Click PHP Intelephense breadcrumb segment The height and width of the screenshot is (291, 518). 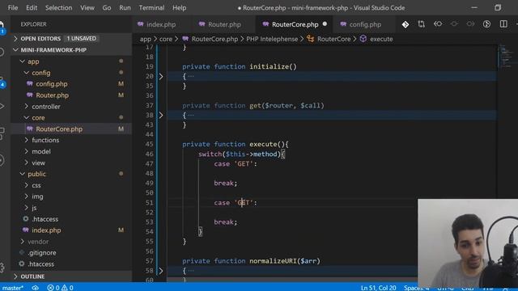coord(272,39)
